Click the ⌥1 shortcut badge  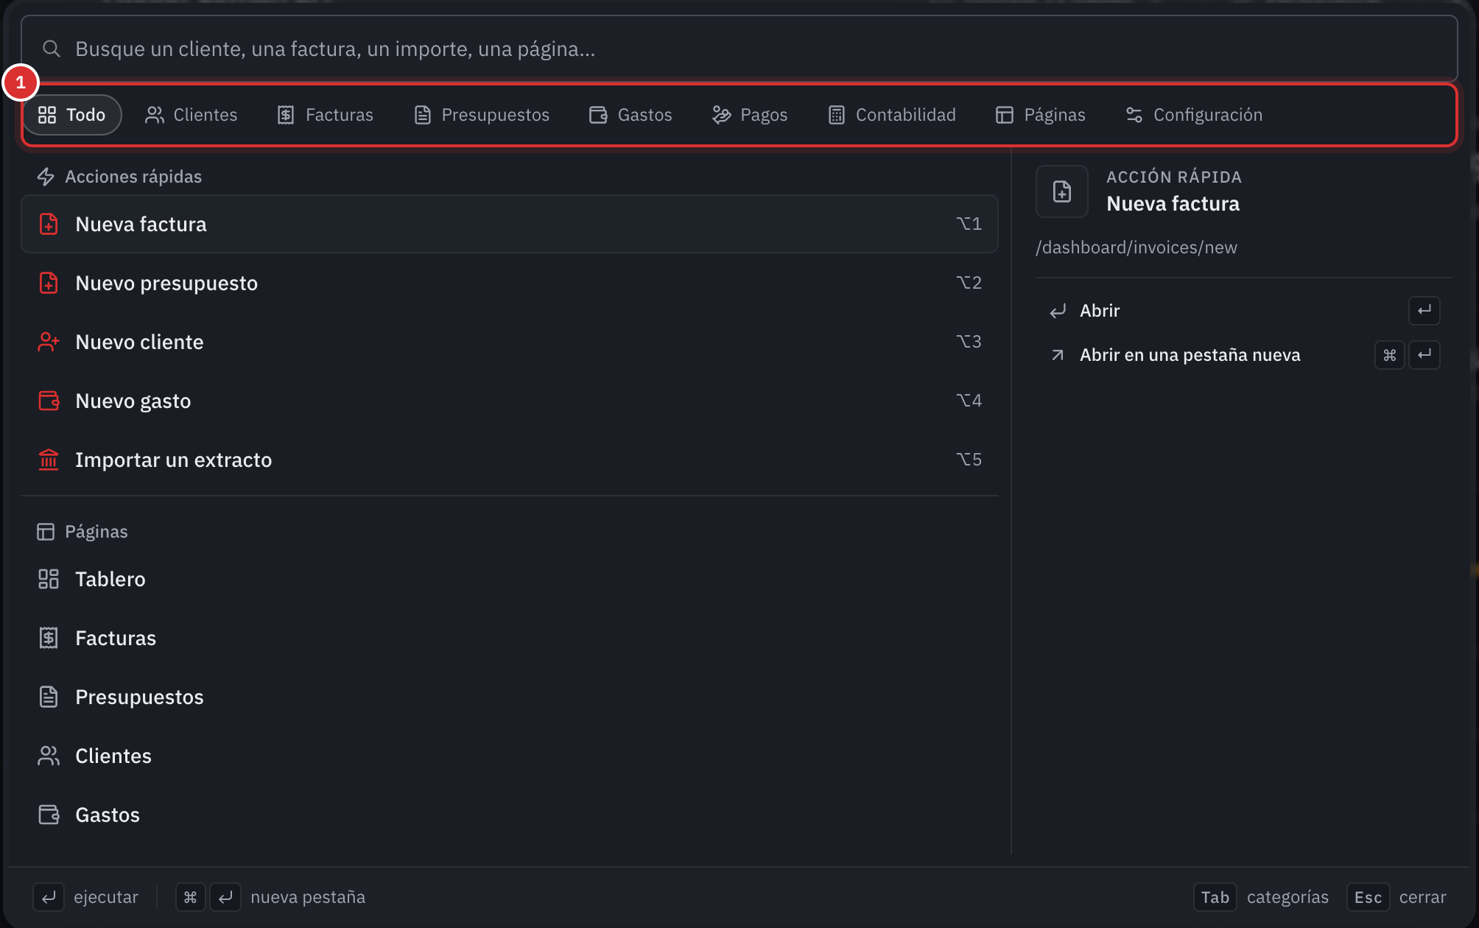point(969,224)
